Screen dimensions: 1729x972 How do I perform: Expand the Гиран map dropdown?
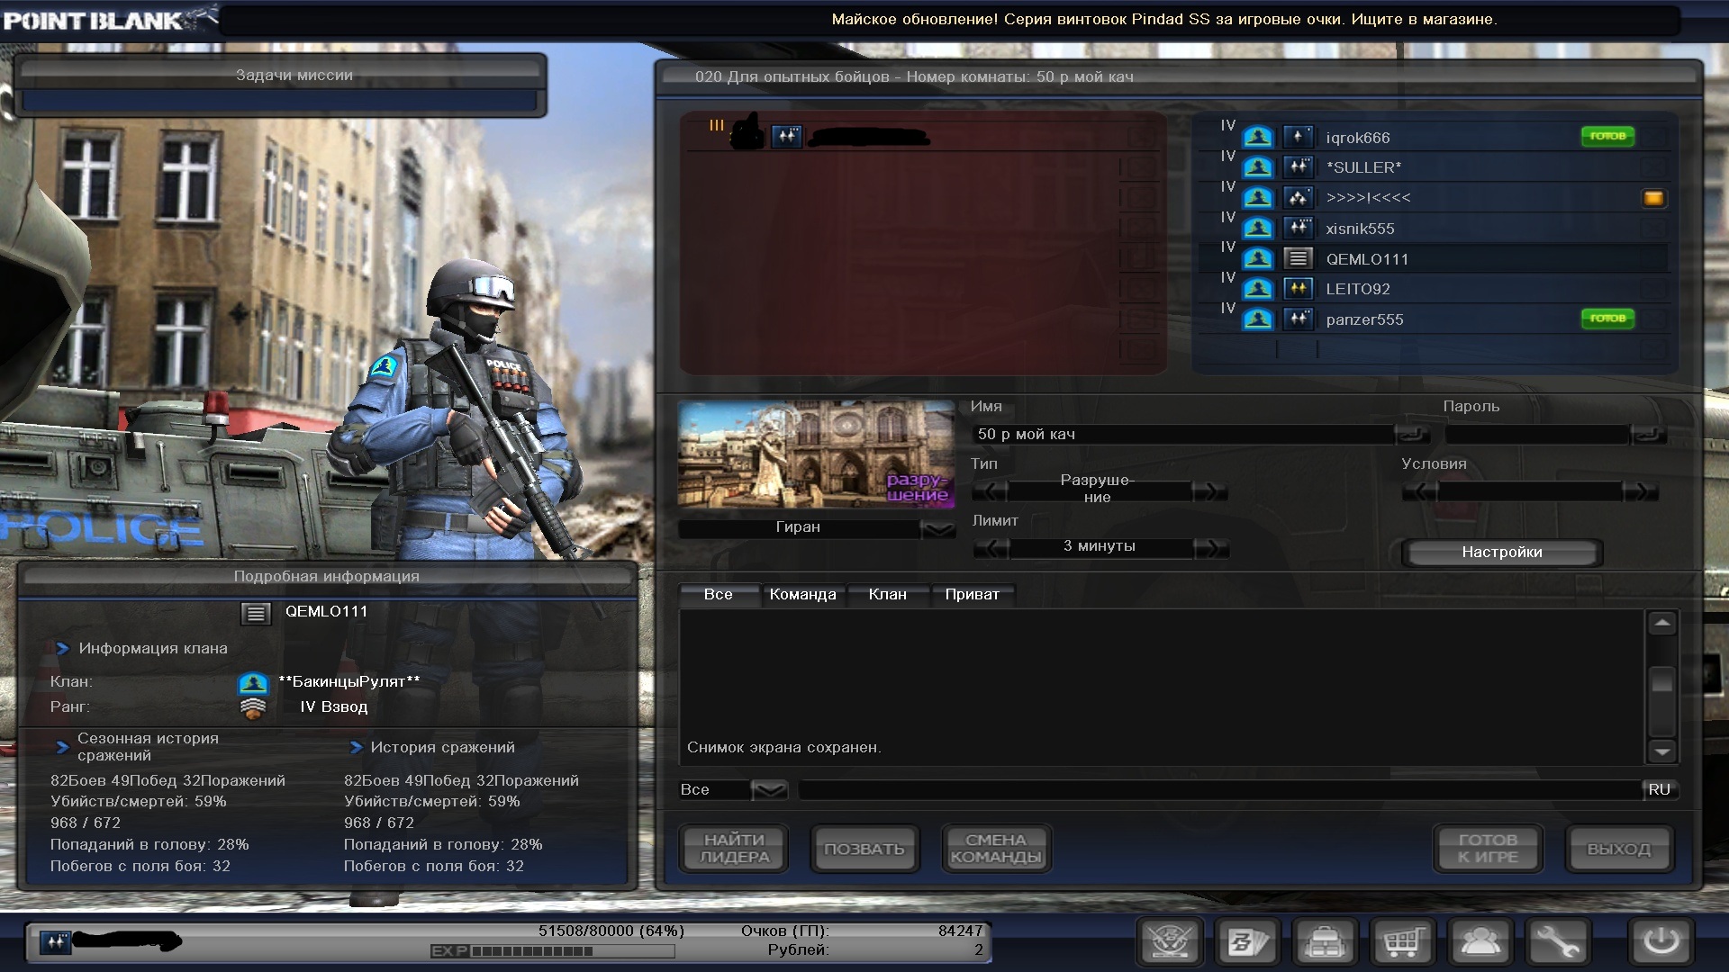tap(938, 529)
